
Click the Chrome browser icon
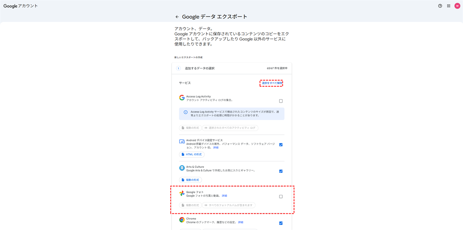tap(182, 220)
